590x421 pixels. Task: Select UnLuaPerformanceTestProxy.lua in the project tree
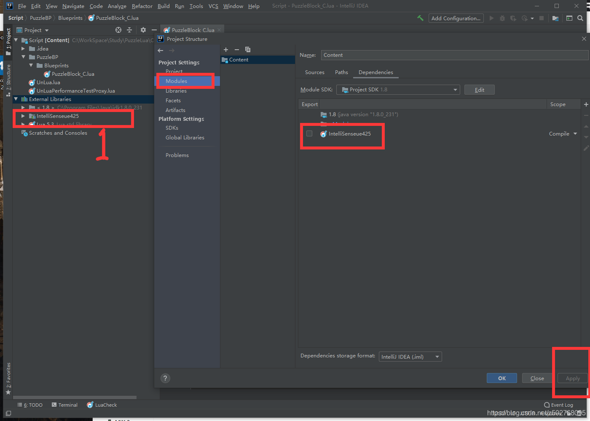point(75,91)
